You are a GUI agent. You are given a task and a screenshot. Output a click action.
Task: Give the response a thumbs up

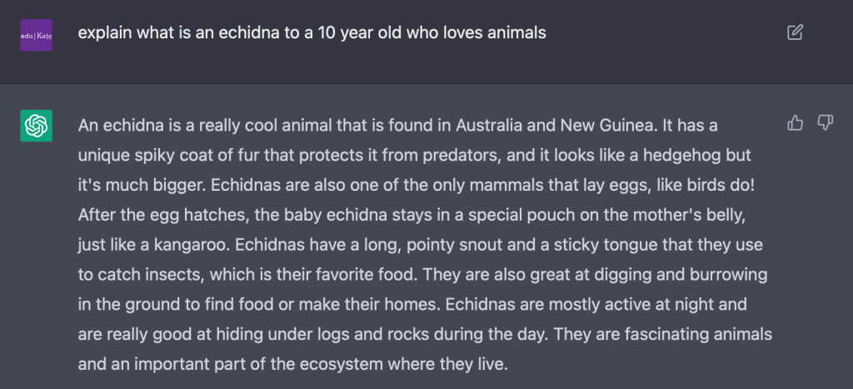coord(795,123)
